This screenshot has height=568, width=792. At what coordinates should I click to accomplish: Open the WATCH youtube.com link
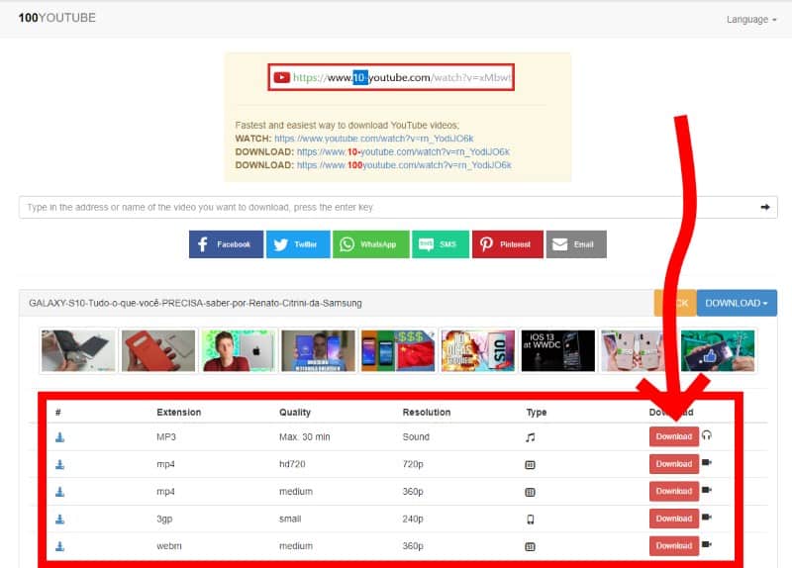tap(374, 139)
